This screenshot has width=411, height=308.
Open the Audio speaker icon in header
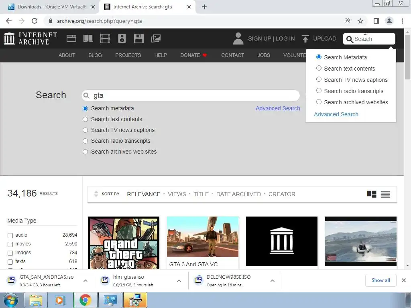coord(122,38)
